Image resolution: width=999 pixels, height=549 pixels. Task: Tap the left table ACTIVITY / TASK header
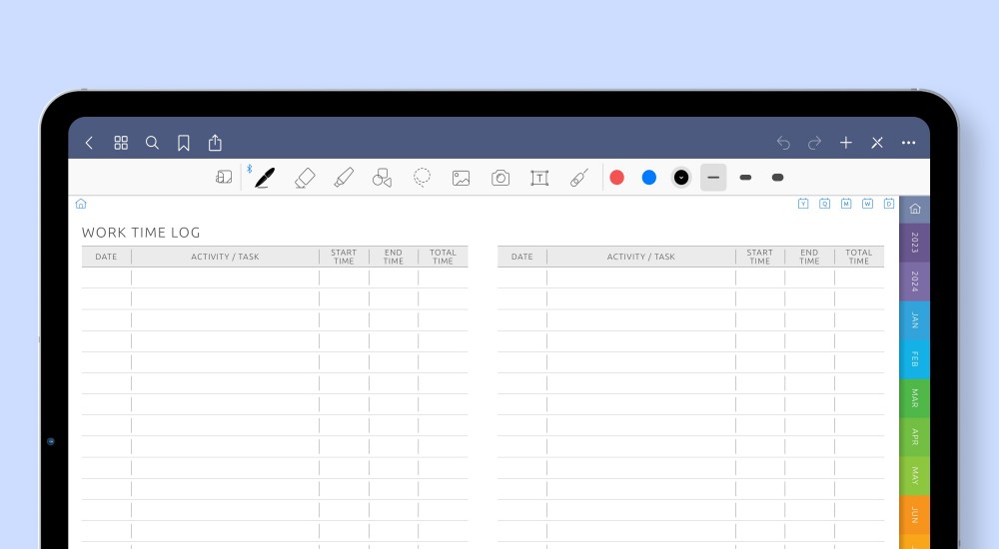point(225,257)
